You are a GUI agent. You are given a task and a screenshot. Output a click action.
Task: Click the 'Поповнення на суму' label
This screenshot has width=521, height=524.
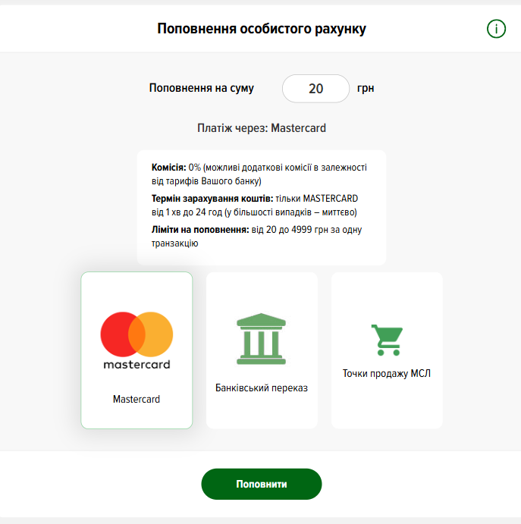tap(202, 88)
